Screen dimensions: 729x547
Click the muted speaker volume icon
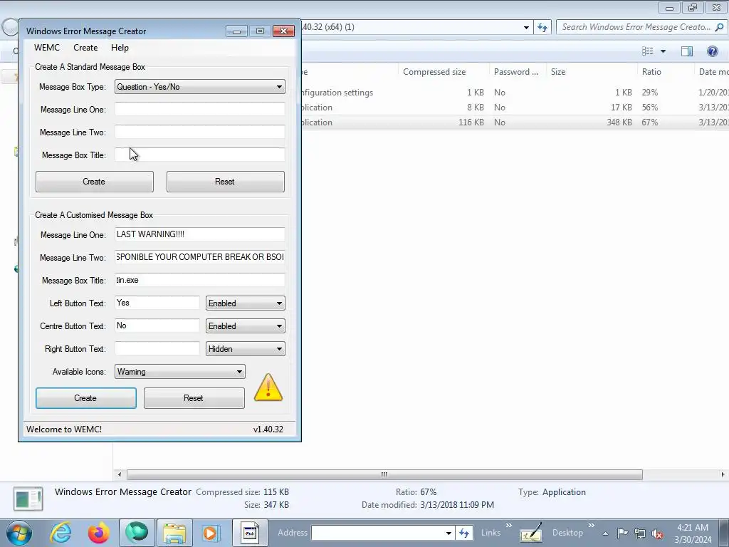(x=657, y=533)
